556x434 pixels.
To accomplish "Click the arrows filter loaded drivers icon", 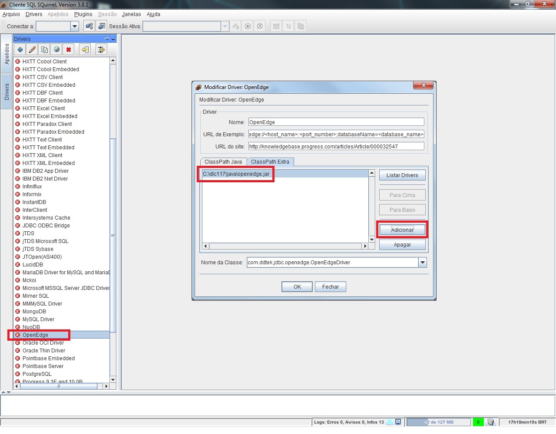I will click(101, 49).
